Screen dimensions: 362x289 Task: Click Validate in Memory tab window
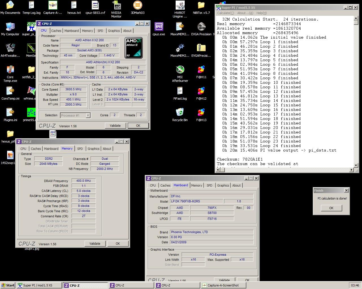pyautogui.click(x=95, y=244)
